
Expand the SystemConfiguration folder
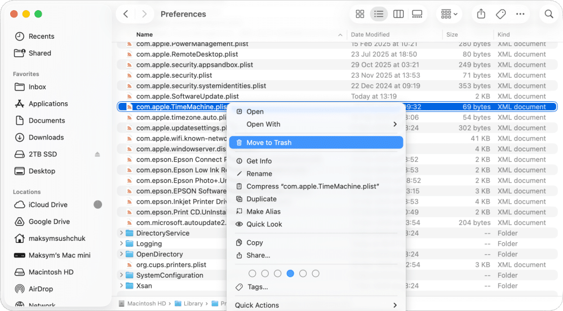121,275
